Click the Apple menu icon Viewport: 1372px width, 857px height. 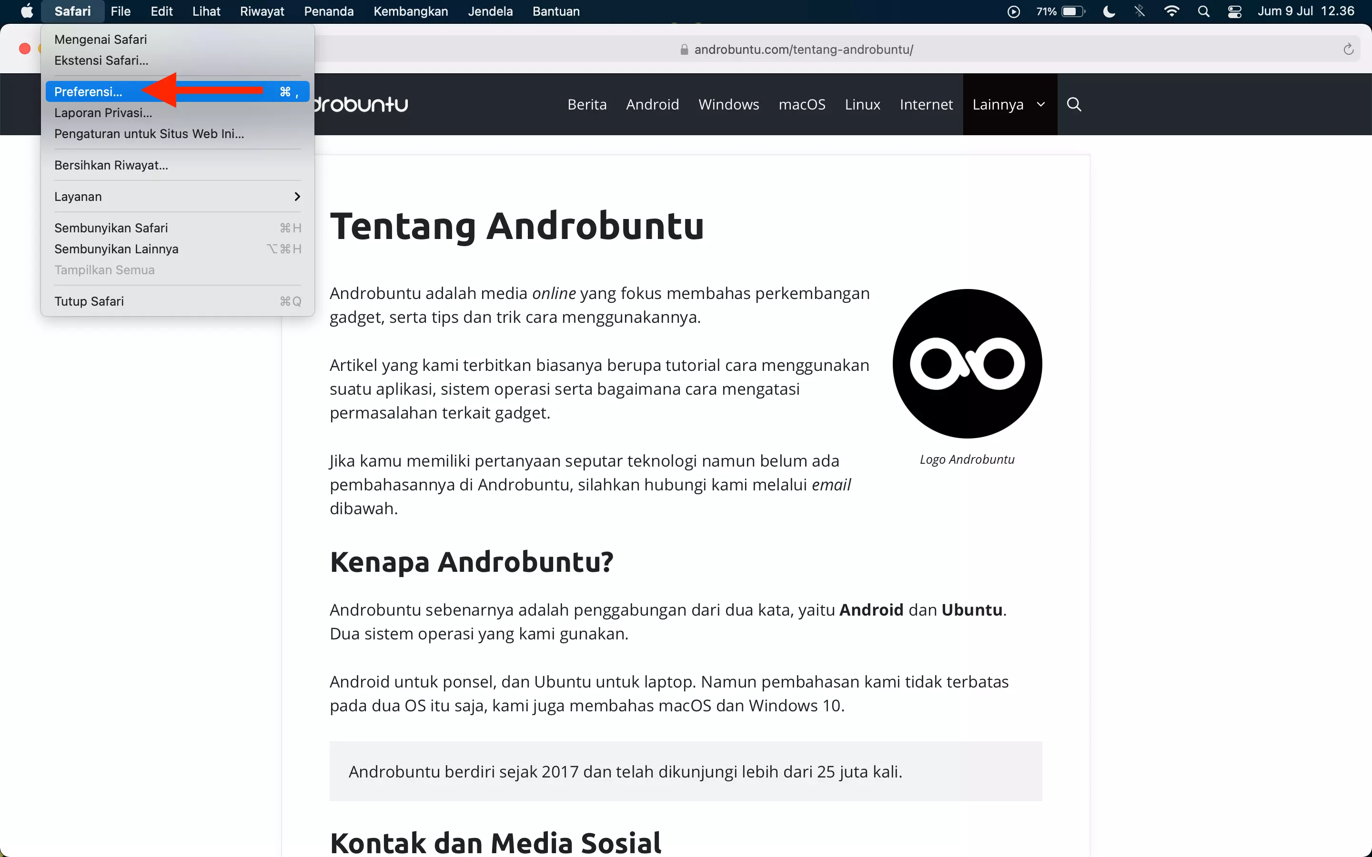coord(26,11)
